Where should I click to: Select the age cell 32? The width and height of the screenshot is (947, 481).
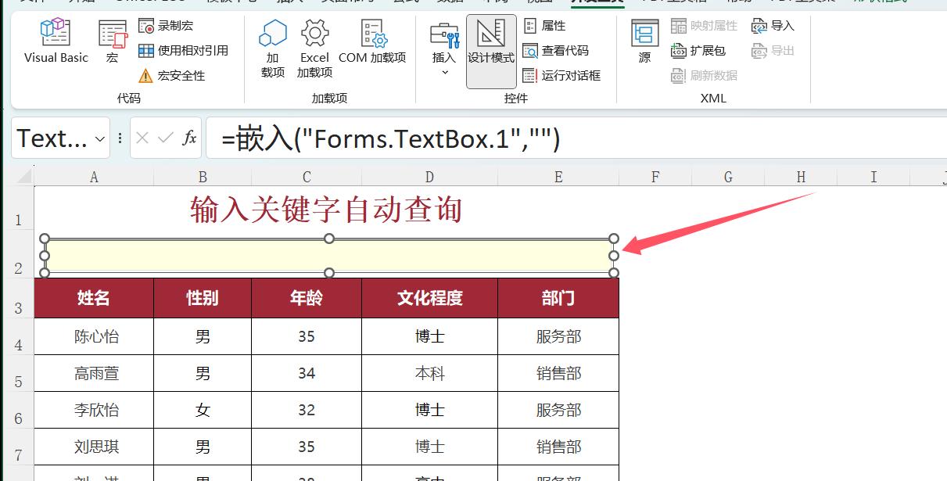point(307,410)
